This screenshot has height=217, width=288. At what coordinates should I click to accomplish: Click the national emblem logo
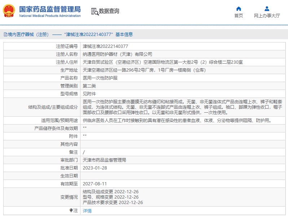(9, 11)
